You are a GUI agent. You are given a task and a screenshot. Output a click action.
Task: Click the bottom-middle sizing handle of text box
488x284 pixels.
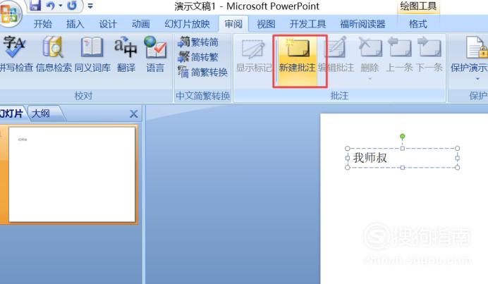pos(403,167)
